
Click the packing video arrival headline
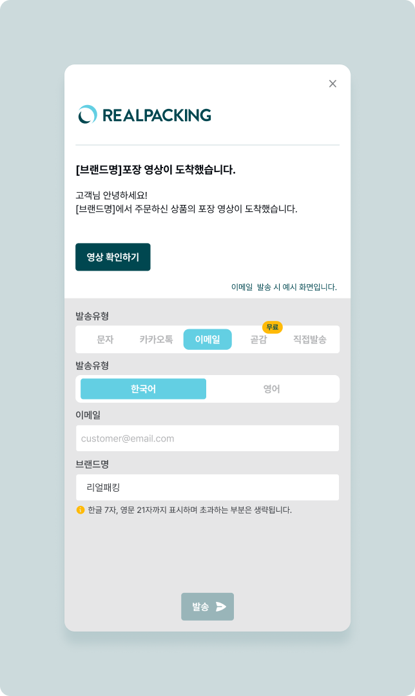coord(155,170)
